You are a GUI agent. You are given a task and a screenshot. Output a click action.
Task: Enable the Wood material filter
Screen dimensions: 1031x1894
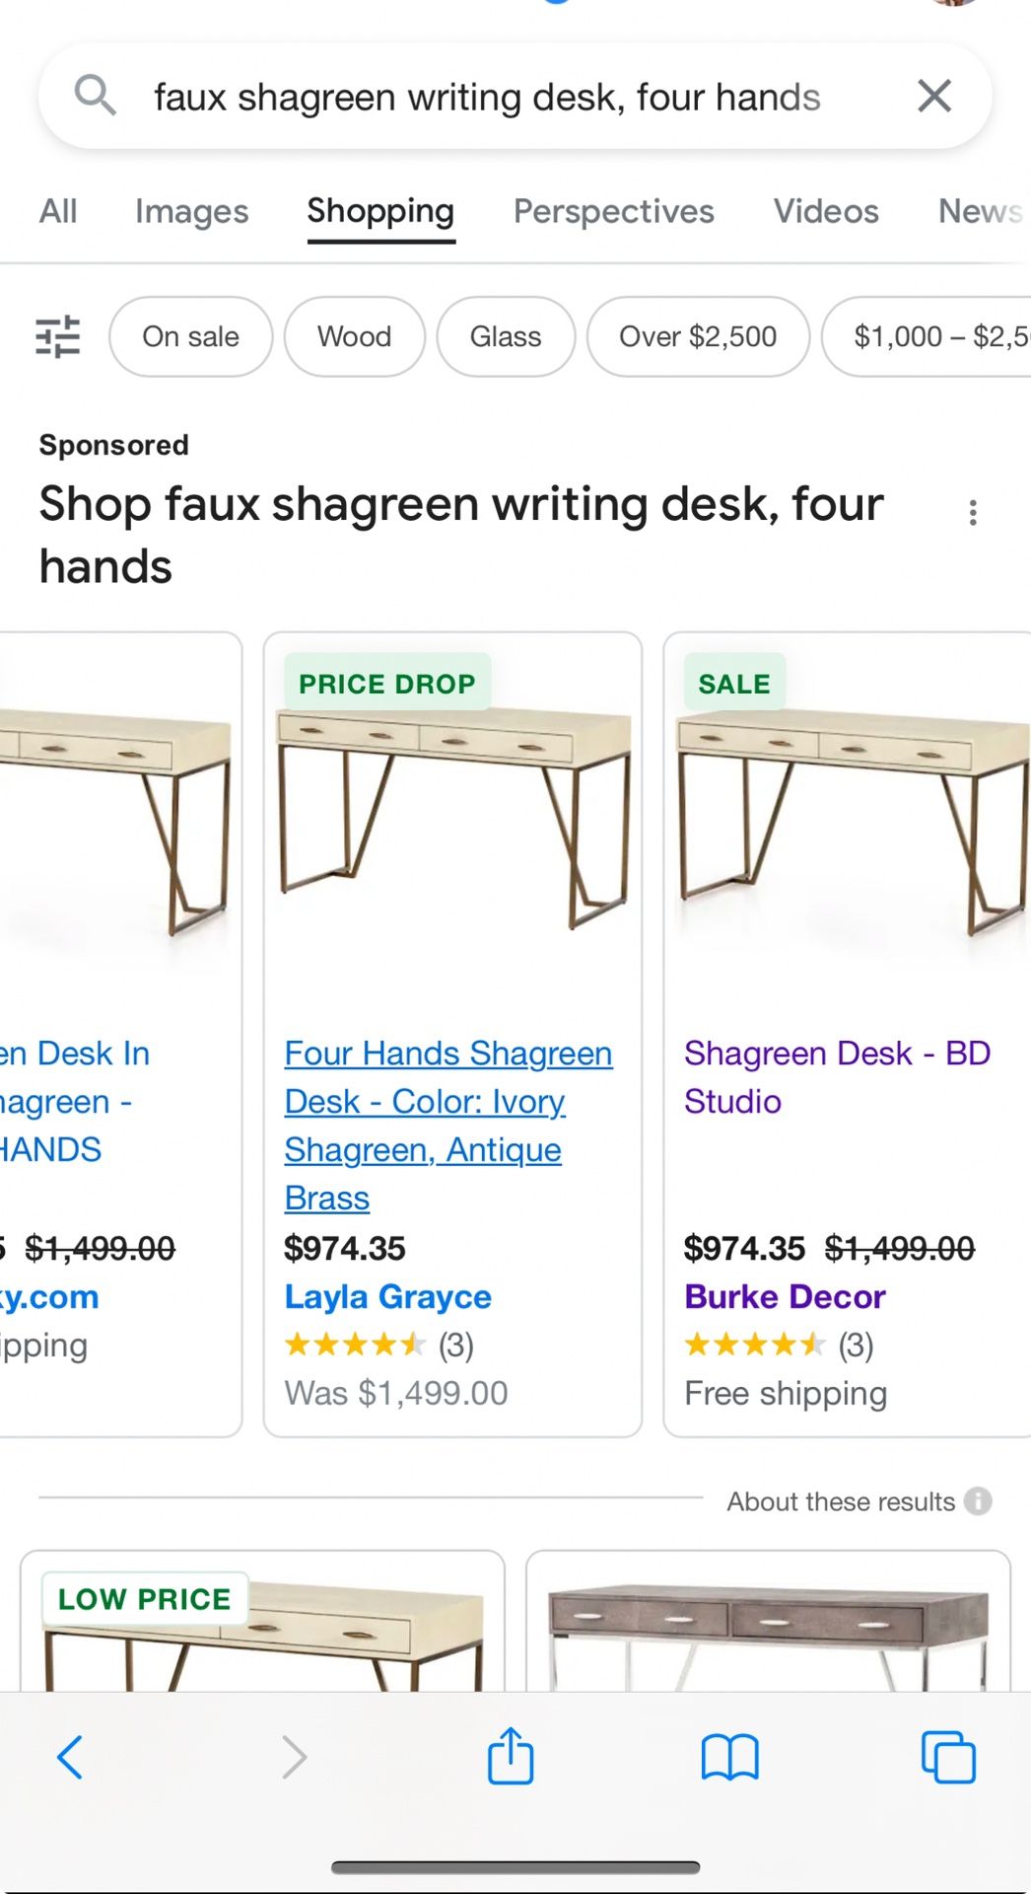tap(353, 336)
